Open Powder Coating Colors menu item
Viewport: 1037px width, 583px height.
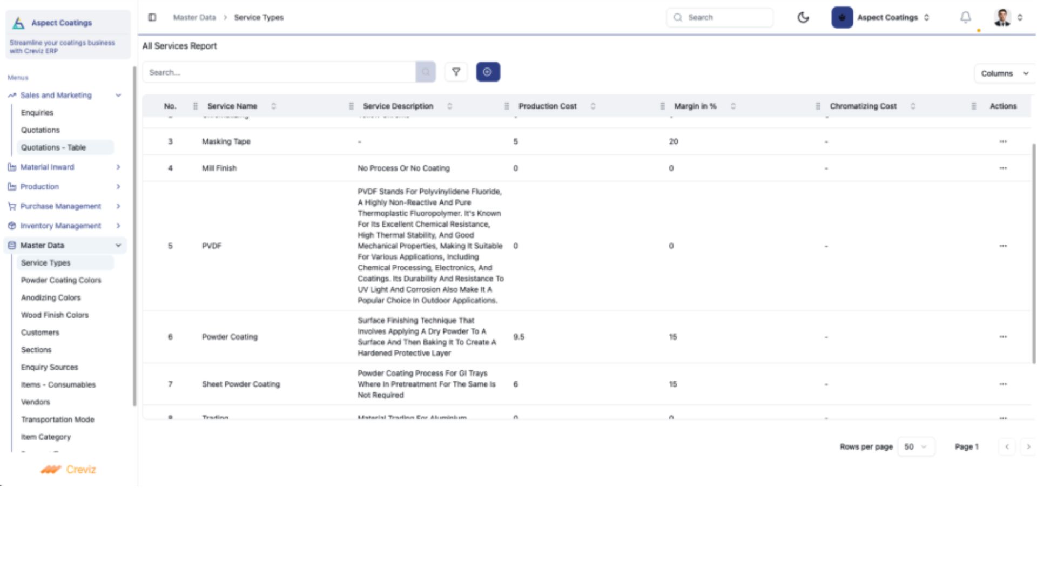(x=61, y=280)
